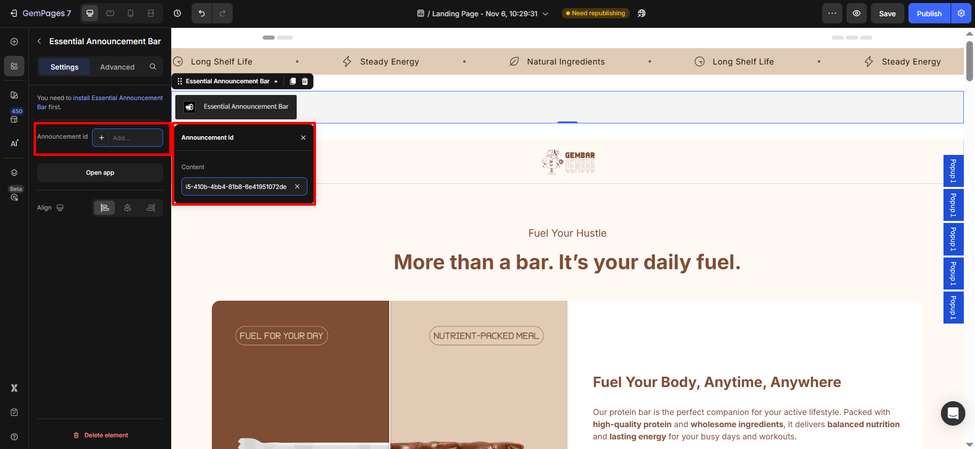Click the Need republishing status badge
This screenshot has width=975, height=449.
pyautogui.click(x=595, y=13)
